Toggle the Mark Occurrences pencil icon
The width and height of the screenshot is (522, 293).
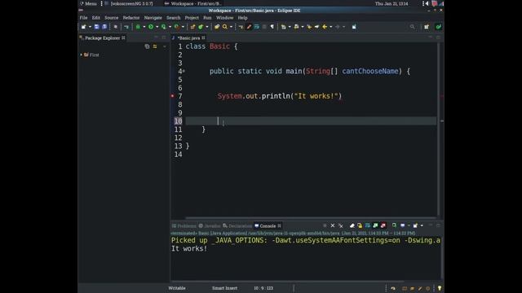(249, 27)
